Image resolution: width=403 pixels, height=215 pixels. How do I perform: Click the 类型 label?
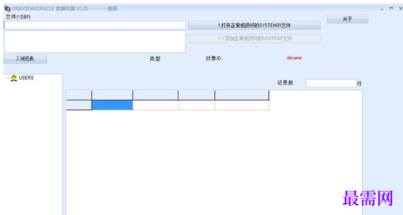click(155, 59)
